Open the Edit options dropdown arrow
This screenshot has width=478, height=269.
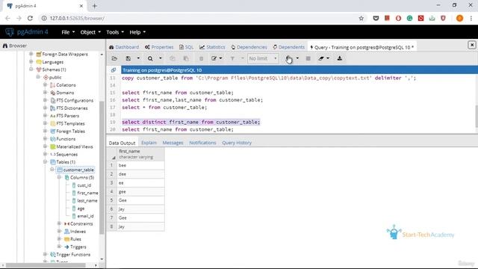pyautogui.click(x=221, y=58)
